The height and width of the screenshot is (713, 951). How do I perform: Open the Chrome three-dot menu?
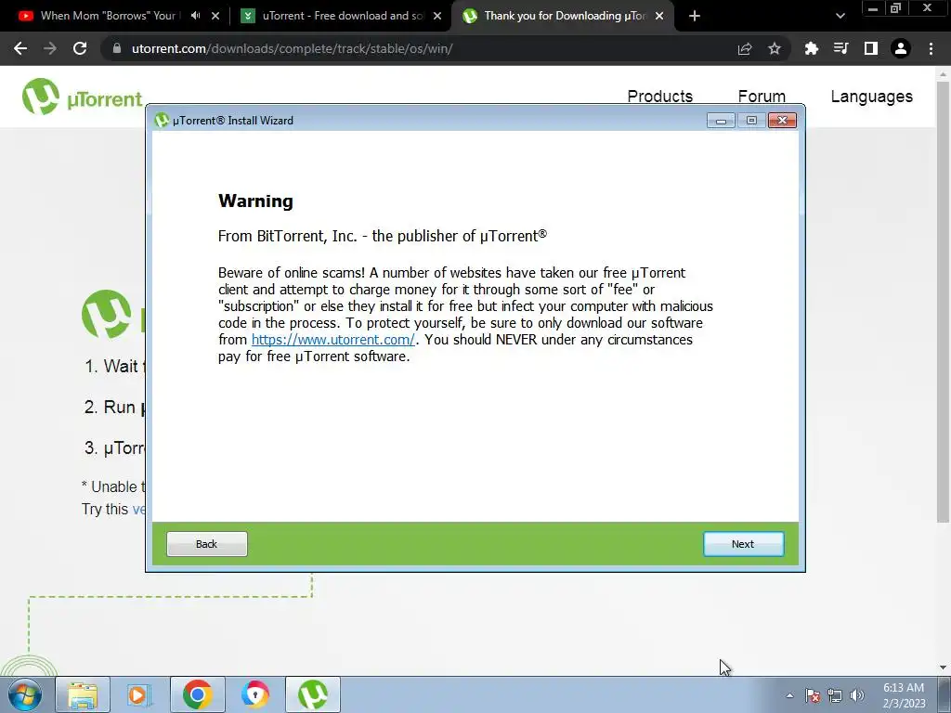click(x=931, y=48)
